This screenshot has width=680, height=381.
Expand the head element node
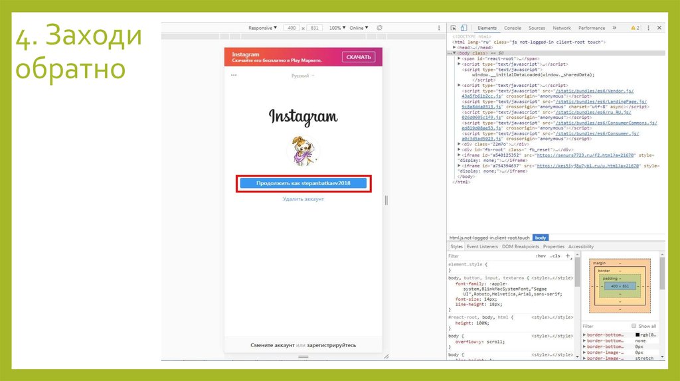pos(454,48)
